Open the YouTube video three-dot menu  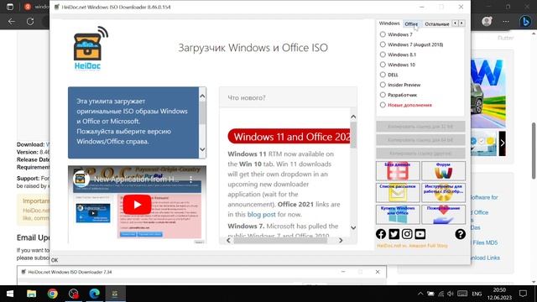click(190, 180)
